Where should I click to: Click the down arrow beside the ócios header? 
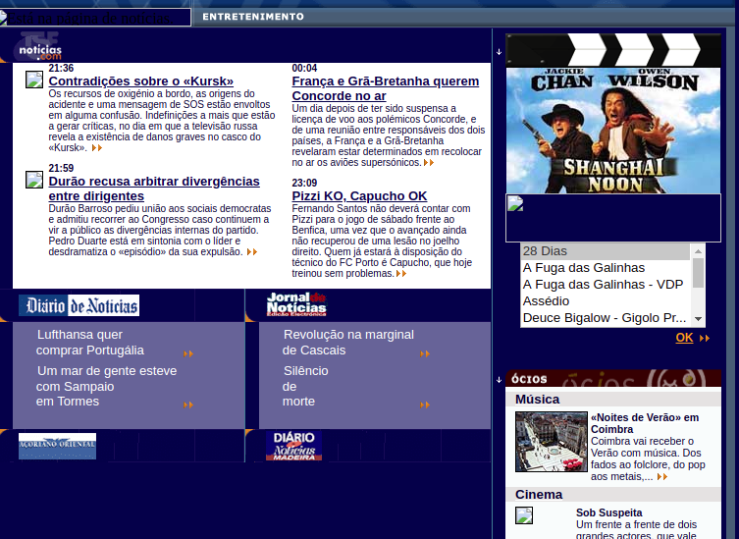tap(500, 380)
